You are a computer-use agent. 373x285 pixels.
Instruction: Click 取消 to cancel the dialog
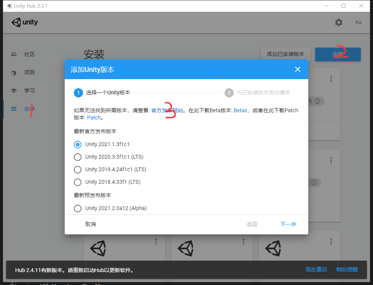click(90, 224)
